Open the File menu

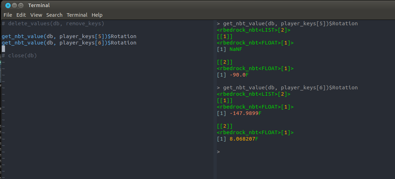8,15
